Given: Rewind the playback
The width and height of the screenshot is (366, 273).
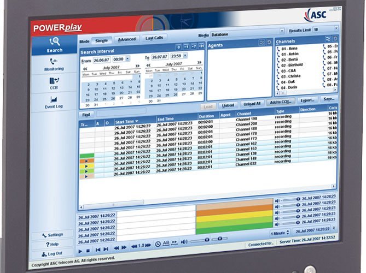Looking at the screenshot, I should point(116,248).
